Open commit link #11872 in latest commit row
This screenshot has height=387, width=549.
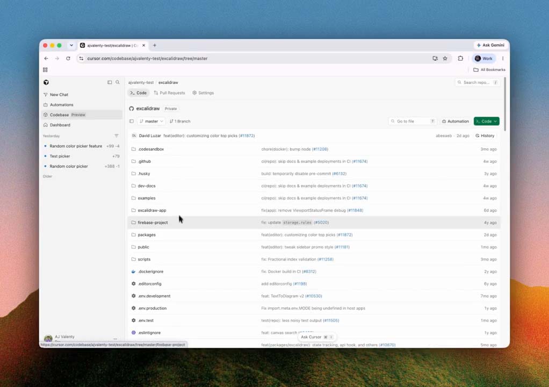(247, 135)
